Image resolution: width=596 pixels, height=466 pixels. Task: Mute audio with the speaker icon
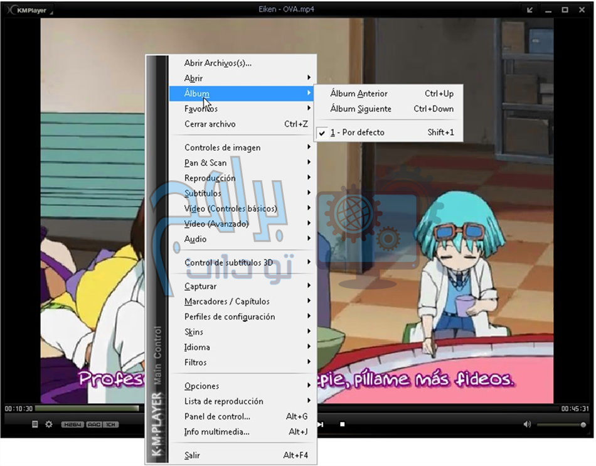[527, 425]
